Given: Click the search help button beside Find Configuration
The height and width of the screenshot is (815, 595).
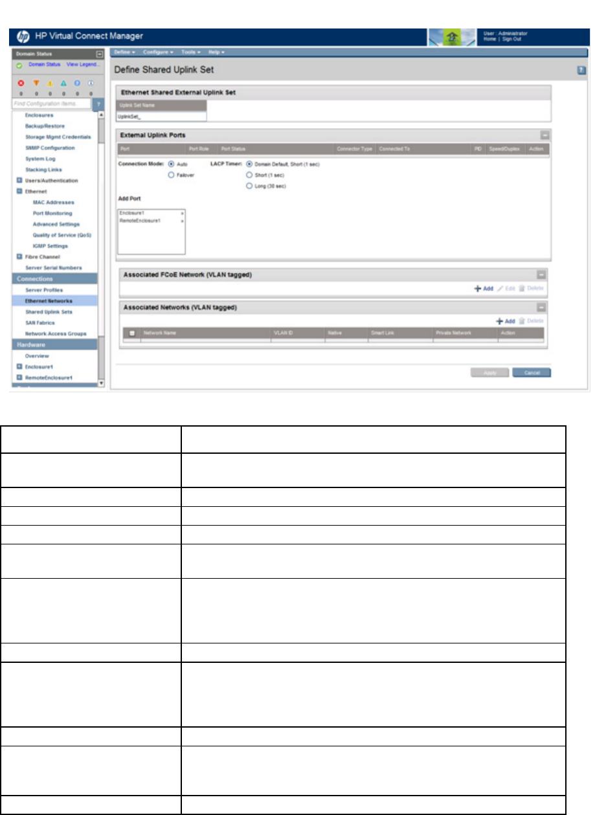Looking at the screenshot, I should (x=98, y=104).
